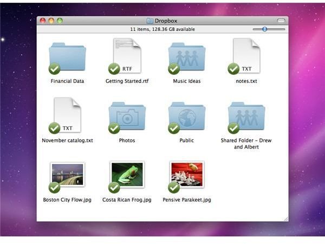
Task: Open the Financial Data folder icon
Action: 67,57
